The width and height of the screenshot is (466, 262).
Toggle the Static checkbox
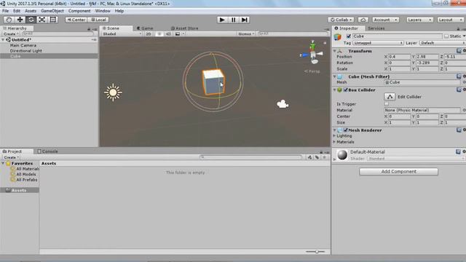(446, 36)
